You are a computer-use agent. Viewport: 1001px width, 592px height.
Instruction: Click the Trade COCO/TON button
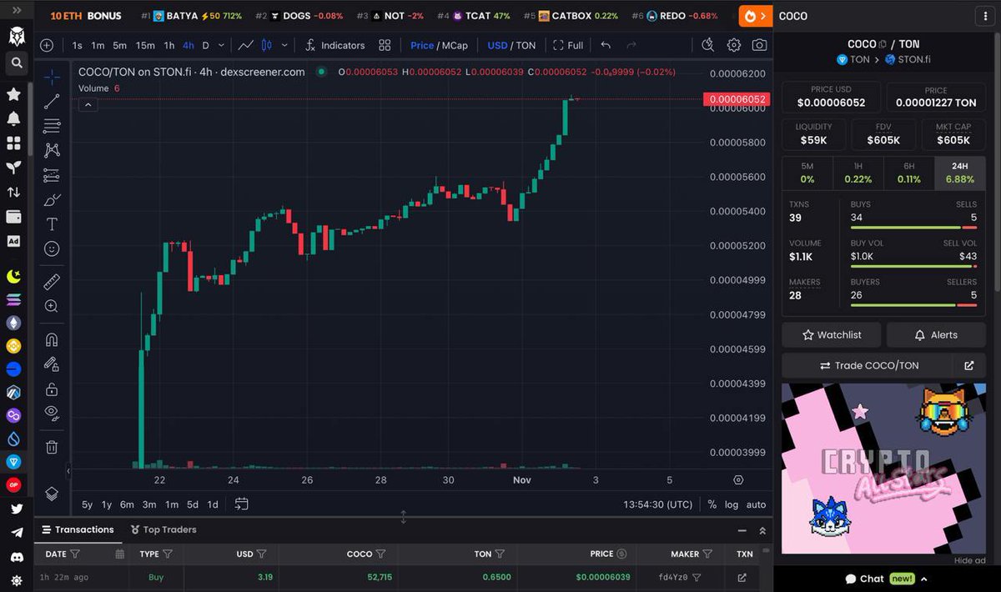[x=868, y=365]
